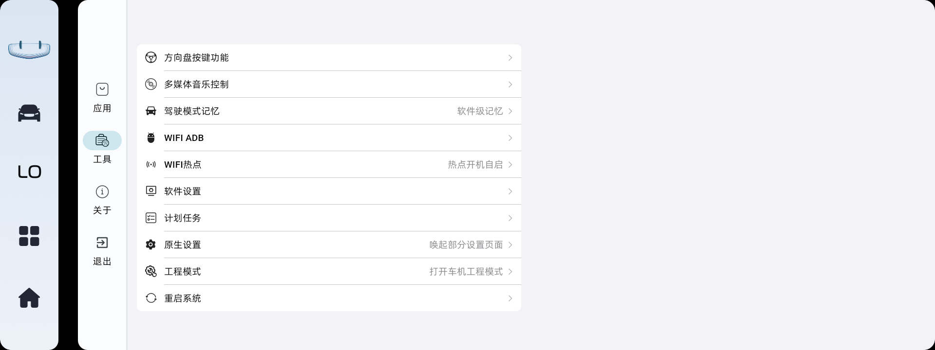Open the app grid in left dock
Image resolution: width=935 pixels, height=350 pixels.
pos(29,236)
